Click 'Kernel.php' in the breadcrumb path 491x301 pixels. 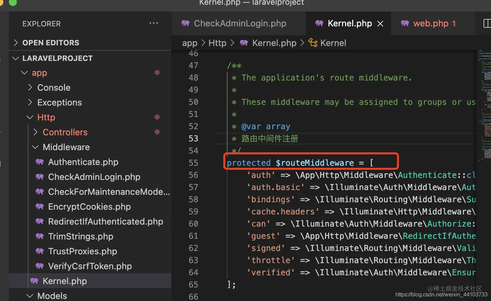[274, 43]
